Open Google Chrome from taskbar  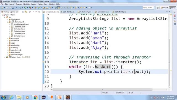pos(35,97)
